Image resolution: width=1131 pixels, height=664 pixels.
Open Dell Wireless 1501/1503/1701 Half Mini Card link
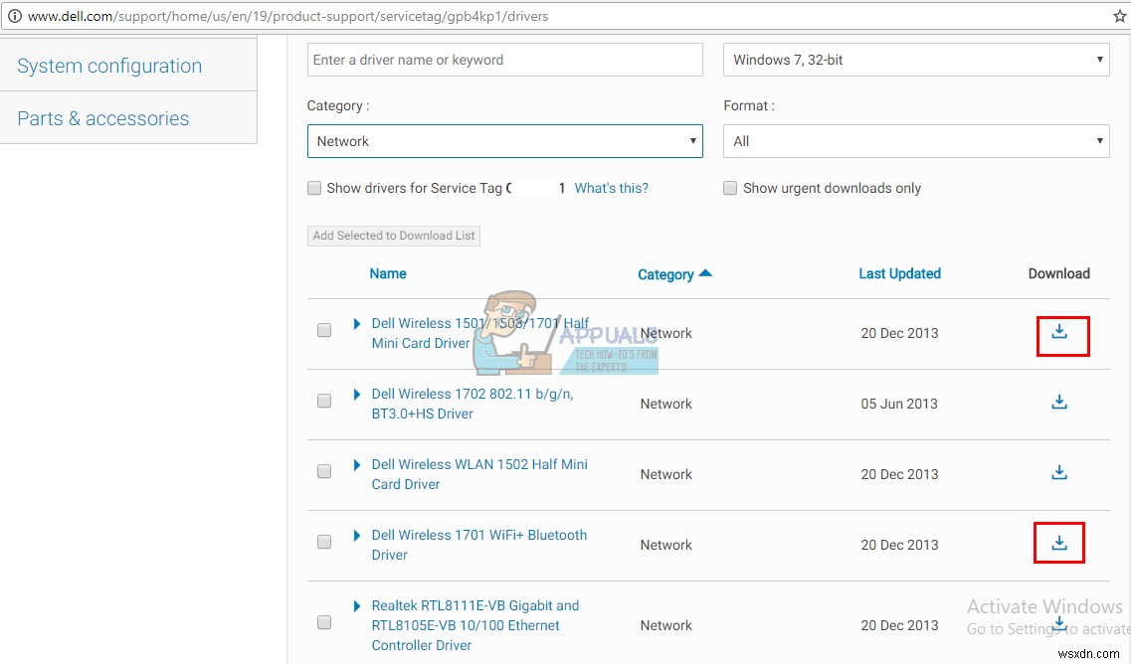479,333
